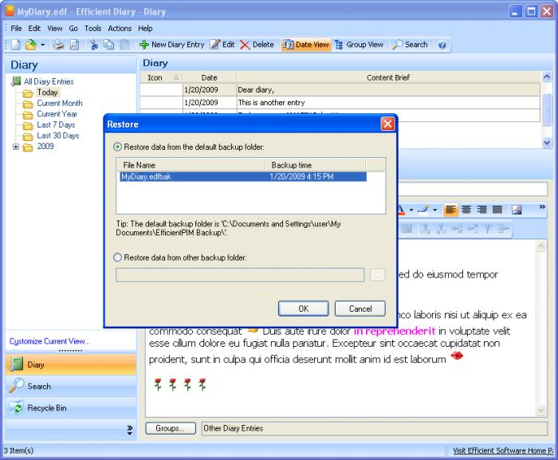558x460 pixels.
Task: Click the Align Left icon
Action: (450, 210)
